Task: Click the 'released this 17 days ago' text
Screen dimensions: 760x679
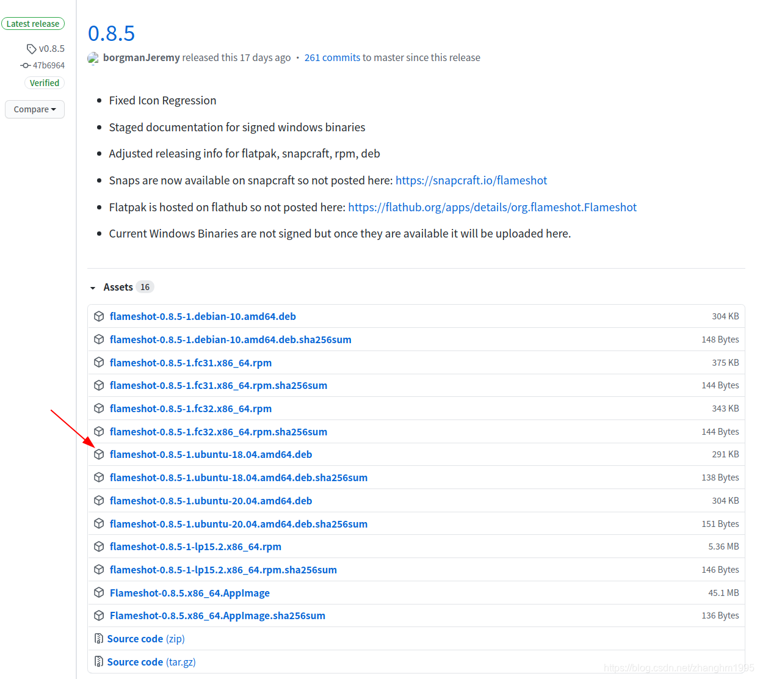Action: click(236, 57)
